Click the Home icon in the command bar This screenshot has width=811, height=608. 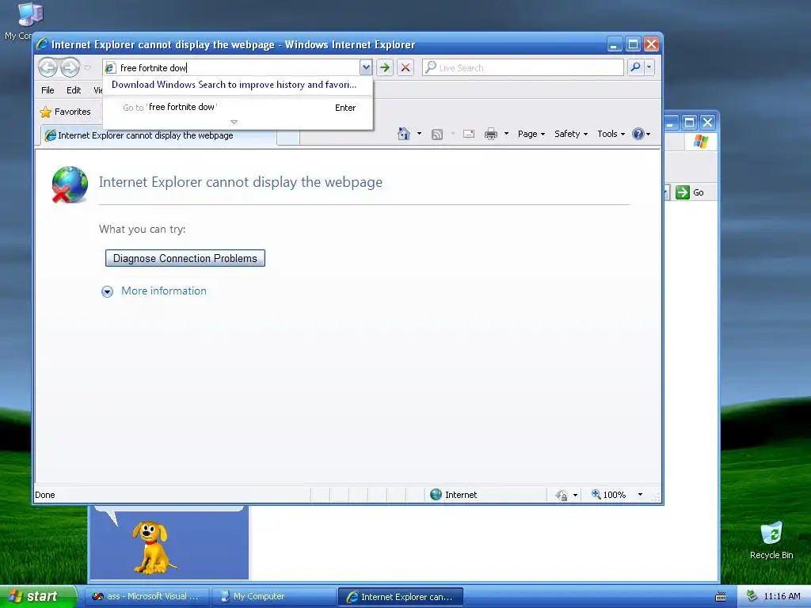point(403,134)
